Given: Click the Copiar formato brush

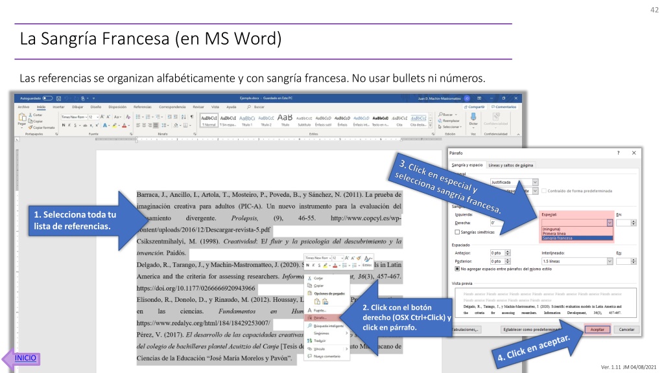Looking at the screenshot, I should (42, 128).
